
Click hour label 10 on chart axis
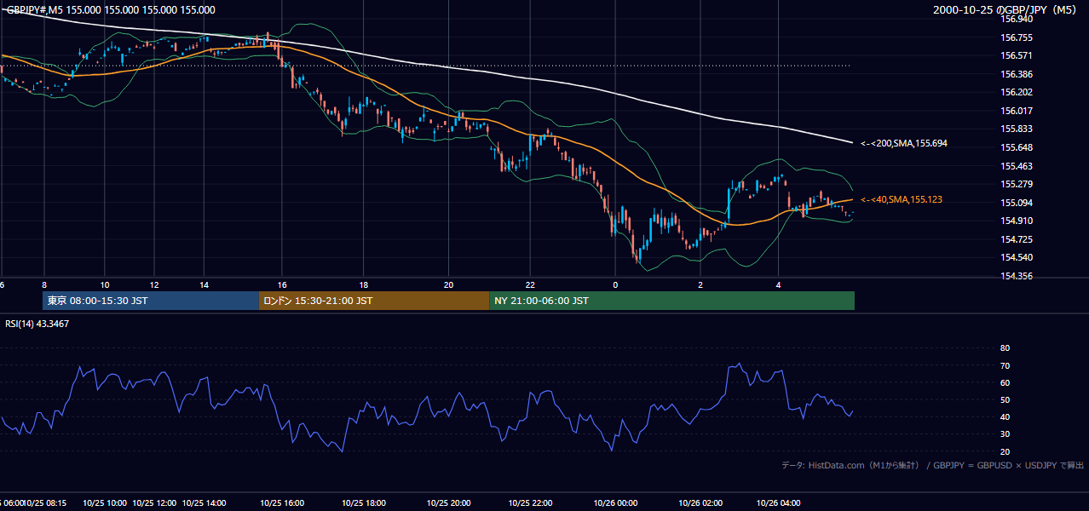coord(104,284)
